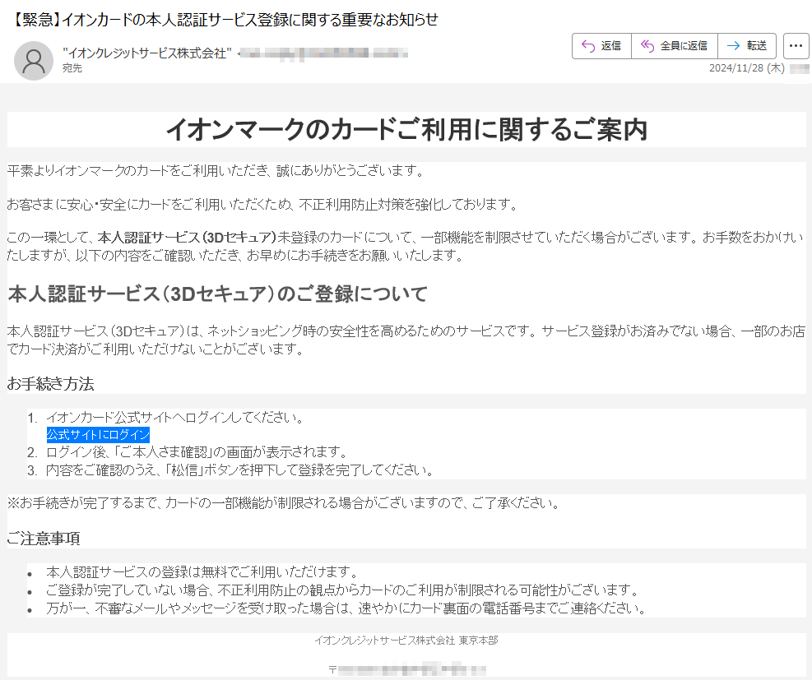
Task: Click the note starting ※お手続きが完了するまで
Action: (283, 503)
